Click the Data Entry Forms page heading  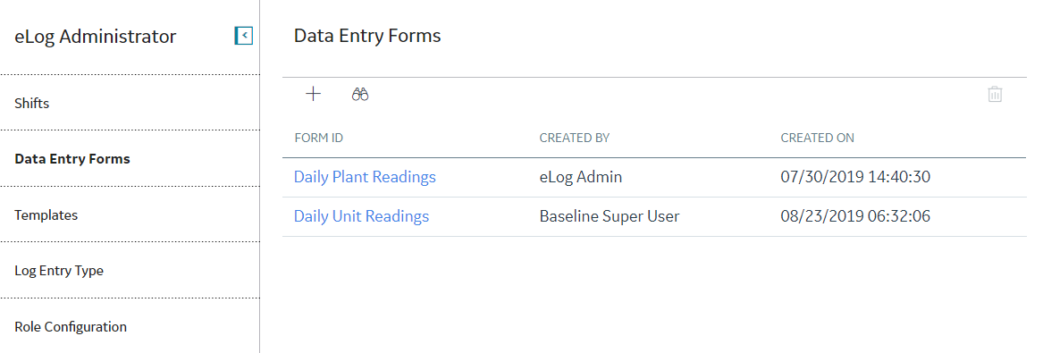point(367,35)
